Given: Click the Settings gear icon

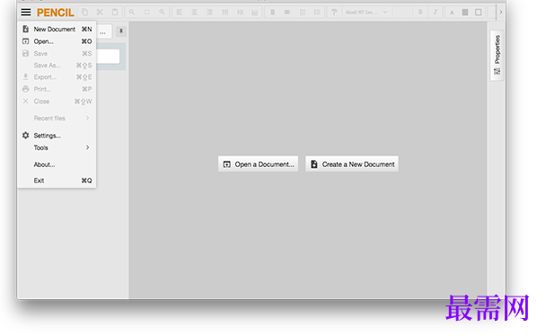Looking at the screenshot, I should pyautogui.click(x=25, y=135).
